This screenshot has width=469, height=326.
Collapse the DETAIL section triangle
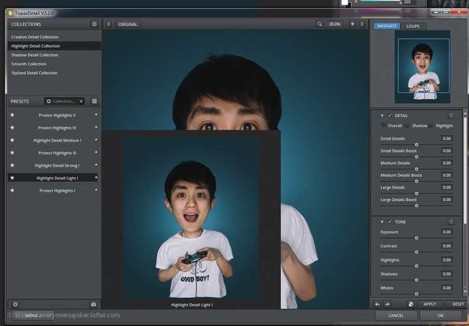382,116
